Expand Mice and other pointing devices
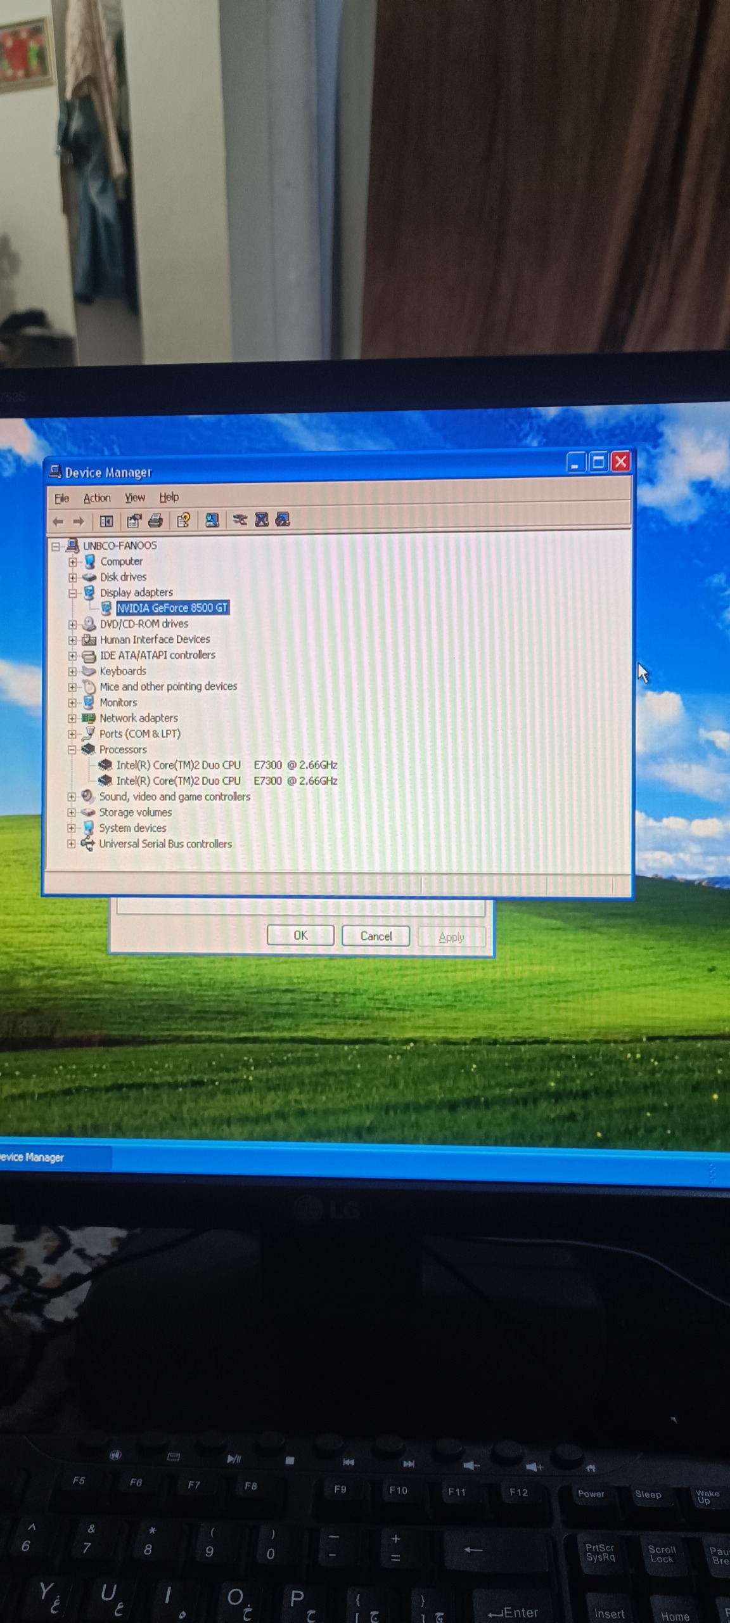 73,687
